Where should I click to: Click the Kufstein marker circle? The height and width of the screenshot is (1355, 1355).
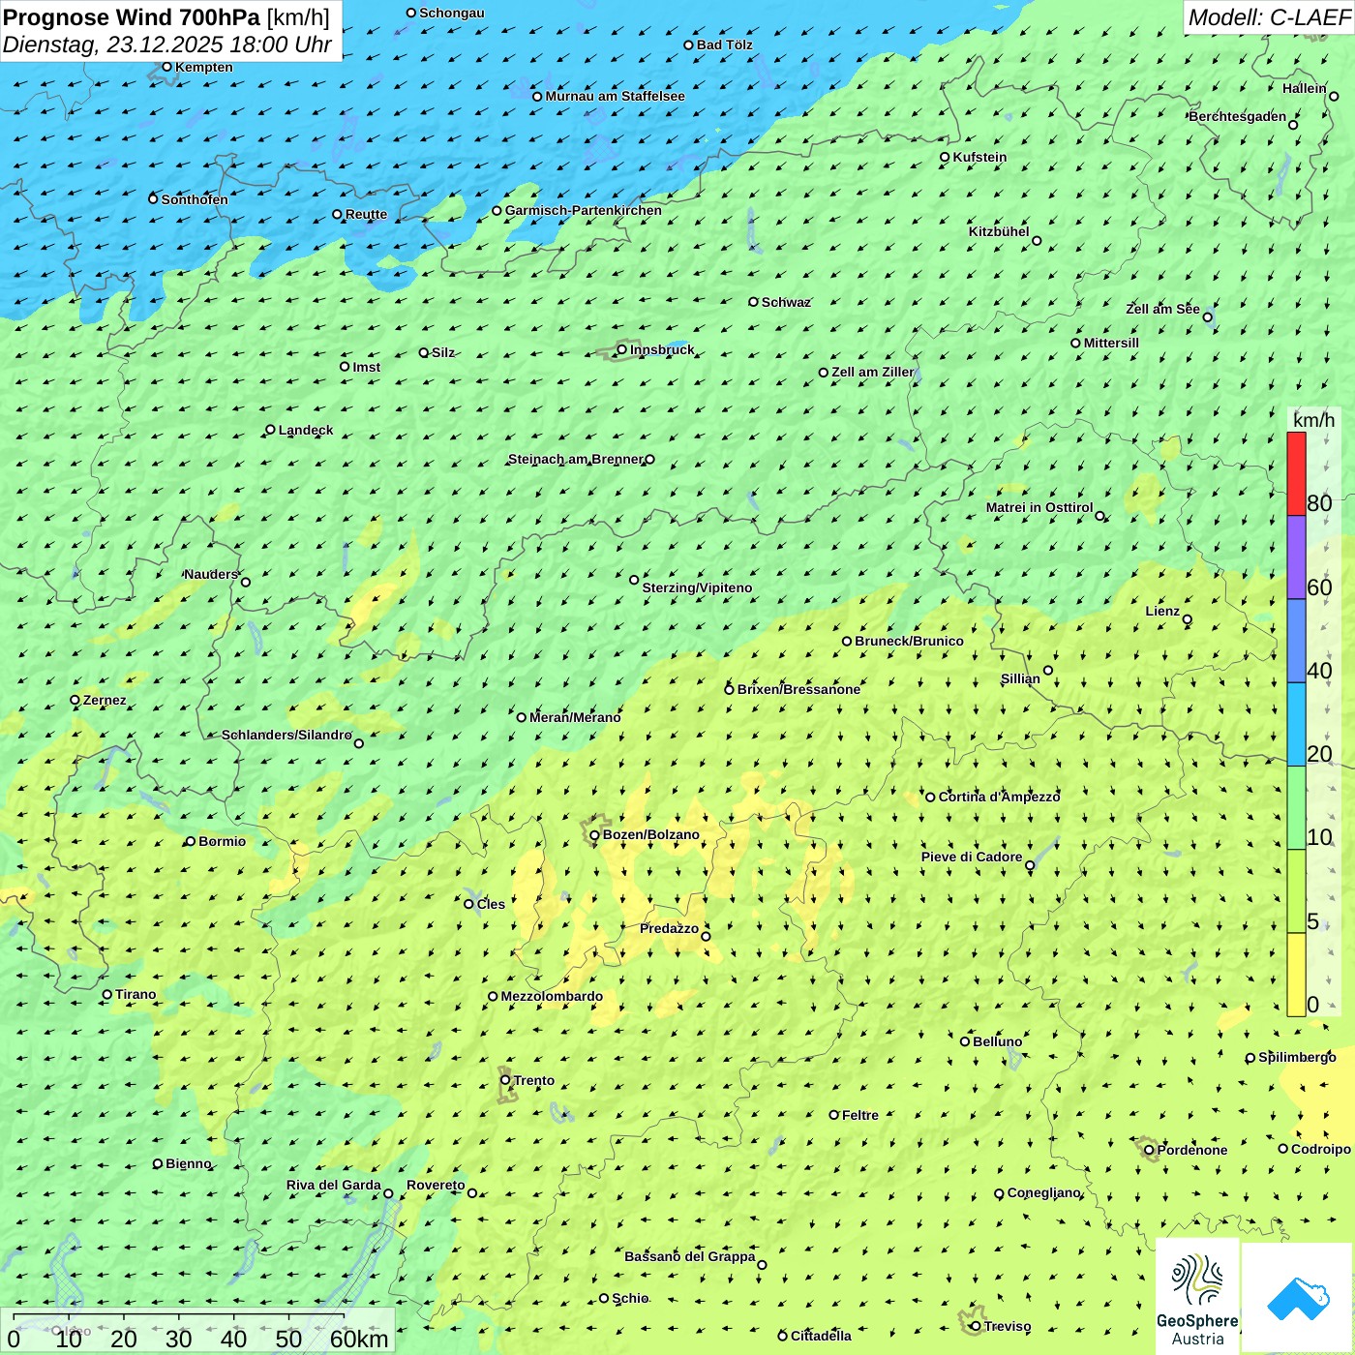tap(945, 157)
